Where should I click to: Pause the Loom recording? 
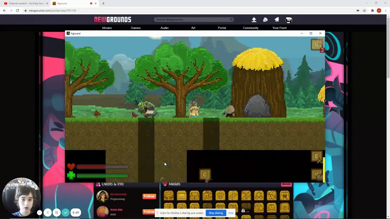coord(57,213)
